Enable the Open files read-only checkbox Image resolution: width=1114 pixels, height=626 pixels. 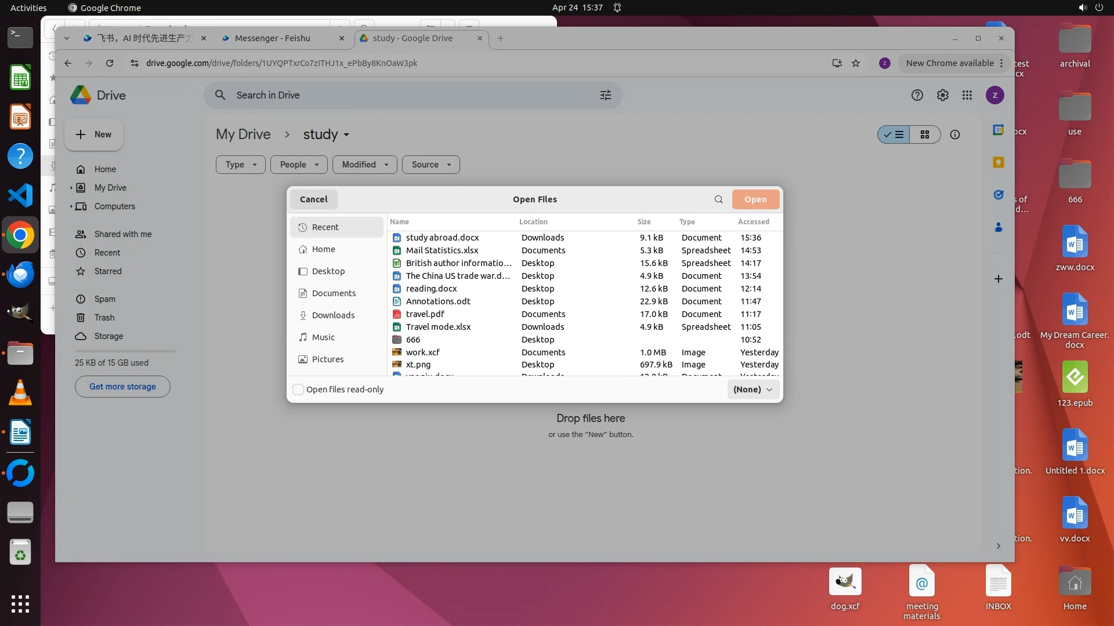coord(298,390)
